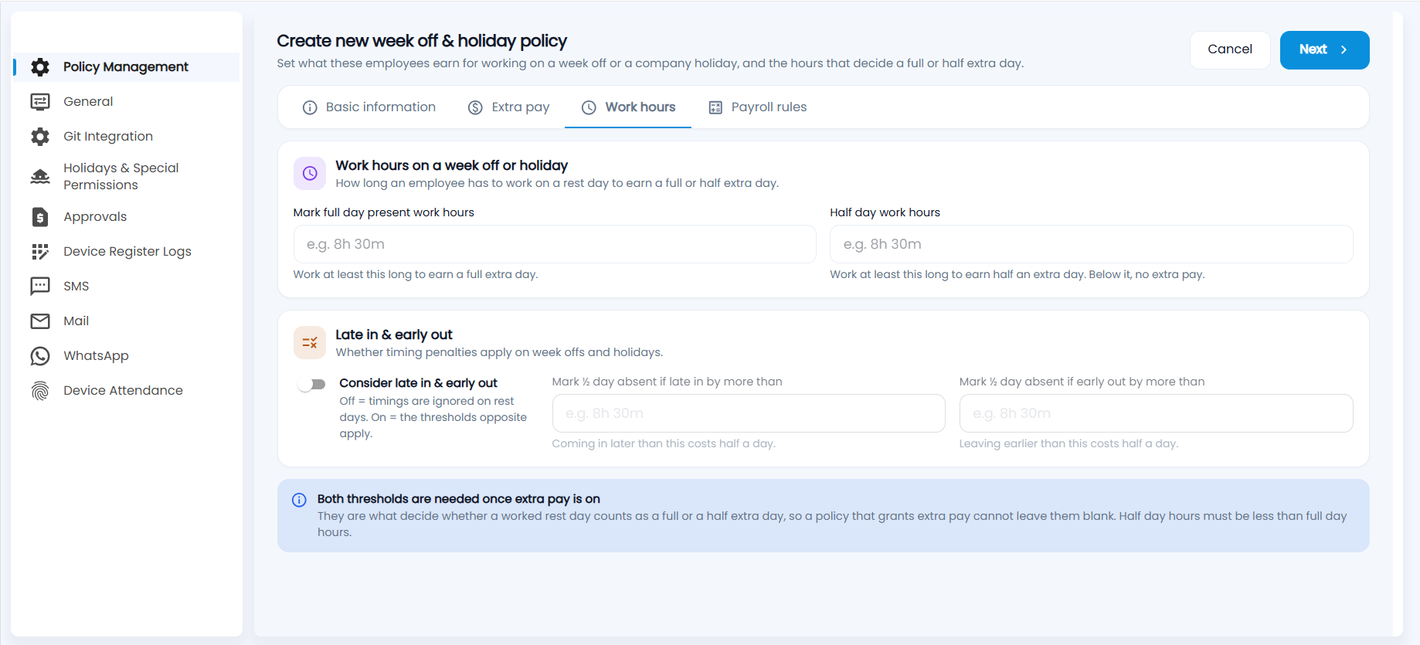
Task: Click the Payroll rules calculator icon
Action: (x=715, y=107)
